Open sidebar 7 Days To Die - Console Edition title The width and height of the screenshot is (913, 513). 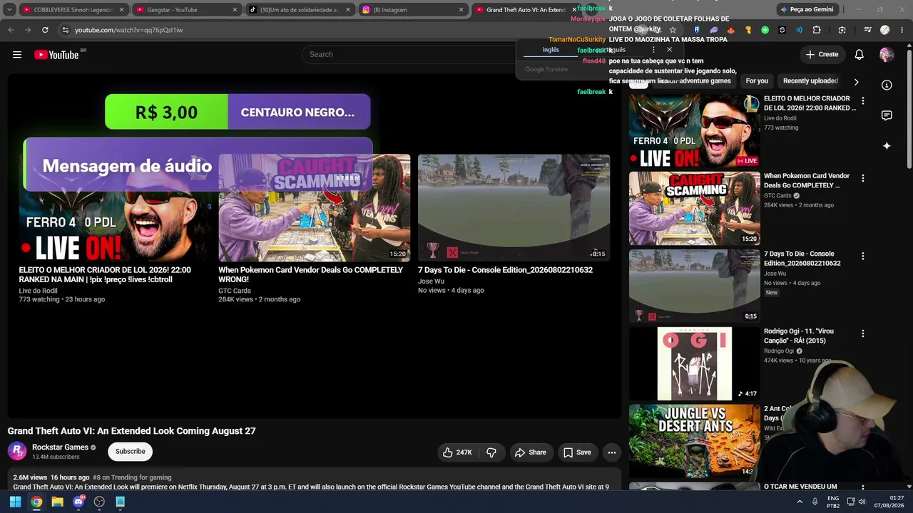pos(802,258)
